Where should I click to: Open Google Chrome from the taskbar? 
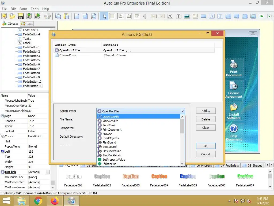38,201
